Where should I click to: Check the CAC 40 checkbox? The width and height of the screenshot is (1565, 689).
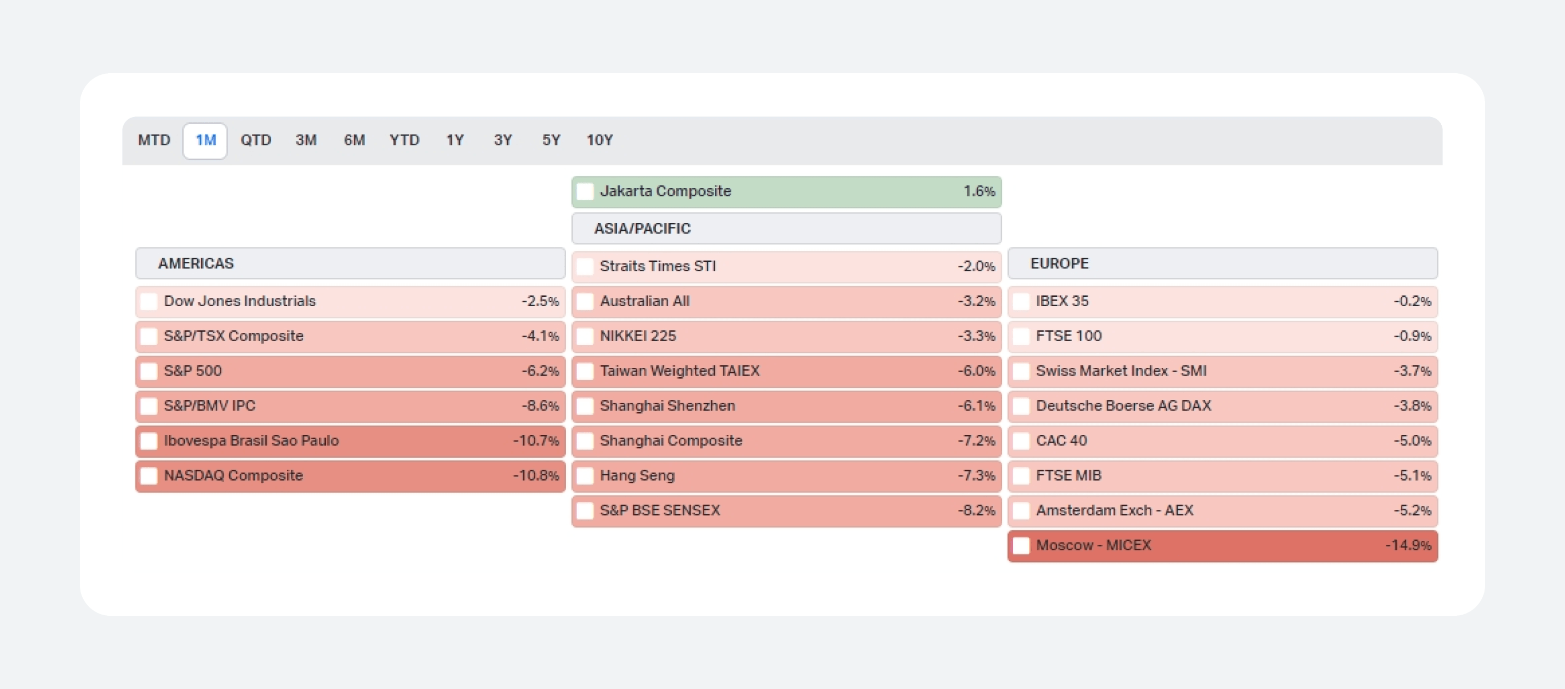pos(1021,442)
